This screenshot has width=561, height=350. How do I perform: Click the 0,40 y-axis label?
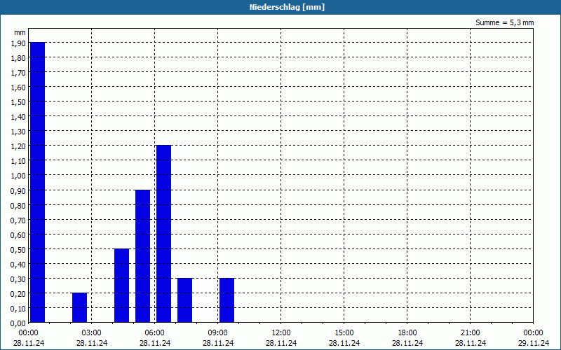point(19,265)
